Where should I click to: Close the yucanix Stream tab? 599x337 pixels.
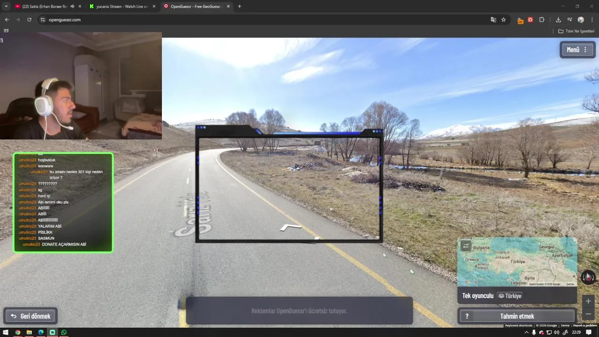[154, 7]
